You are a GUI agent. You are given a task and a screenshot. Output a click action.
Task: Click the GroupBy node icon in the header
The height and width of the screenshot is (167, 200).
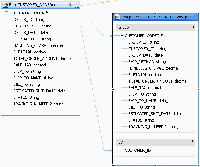117,17
